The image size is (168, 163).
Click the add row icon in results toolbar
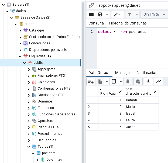coord(91,81)
